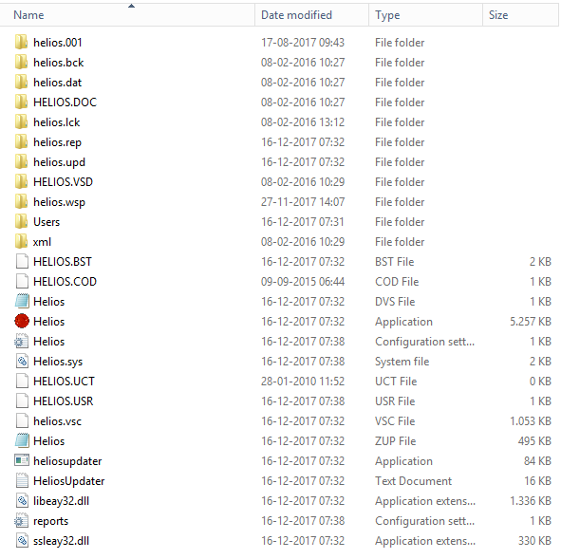Click the ssleay32.dll file icon
Image resolution: width=561 pixels, height=559 pixels.
[22, 540]
